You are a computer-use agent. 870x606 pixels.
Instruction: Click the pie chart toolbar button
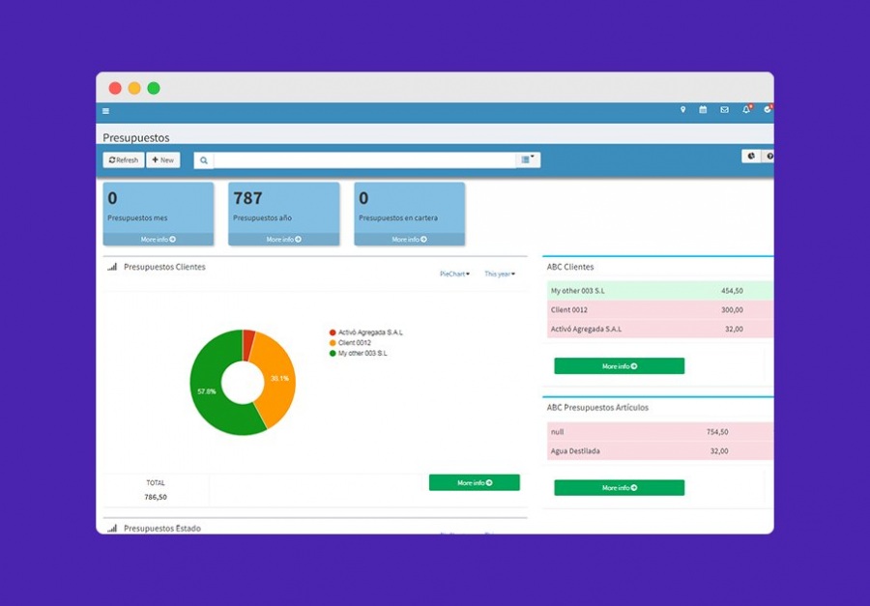[751, 157]
